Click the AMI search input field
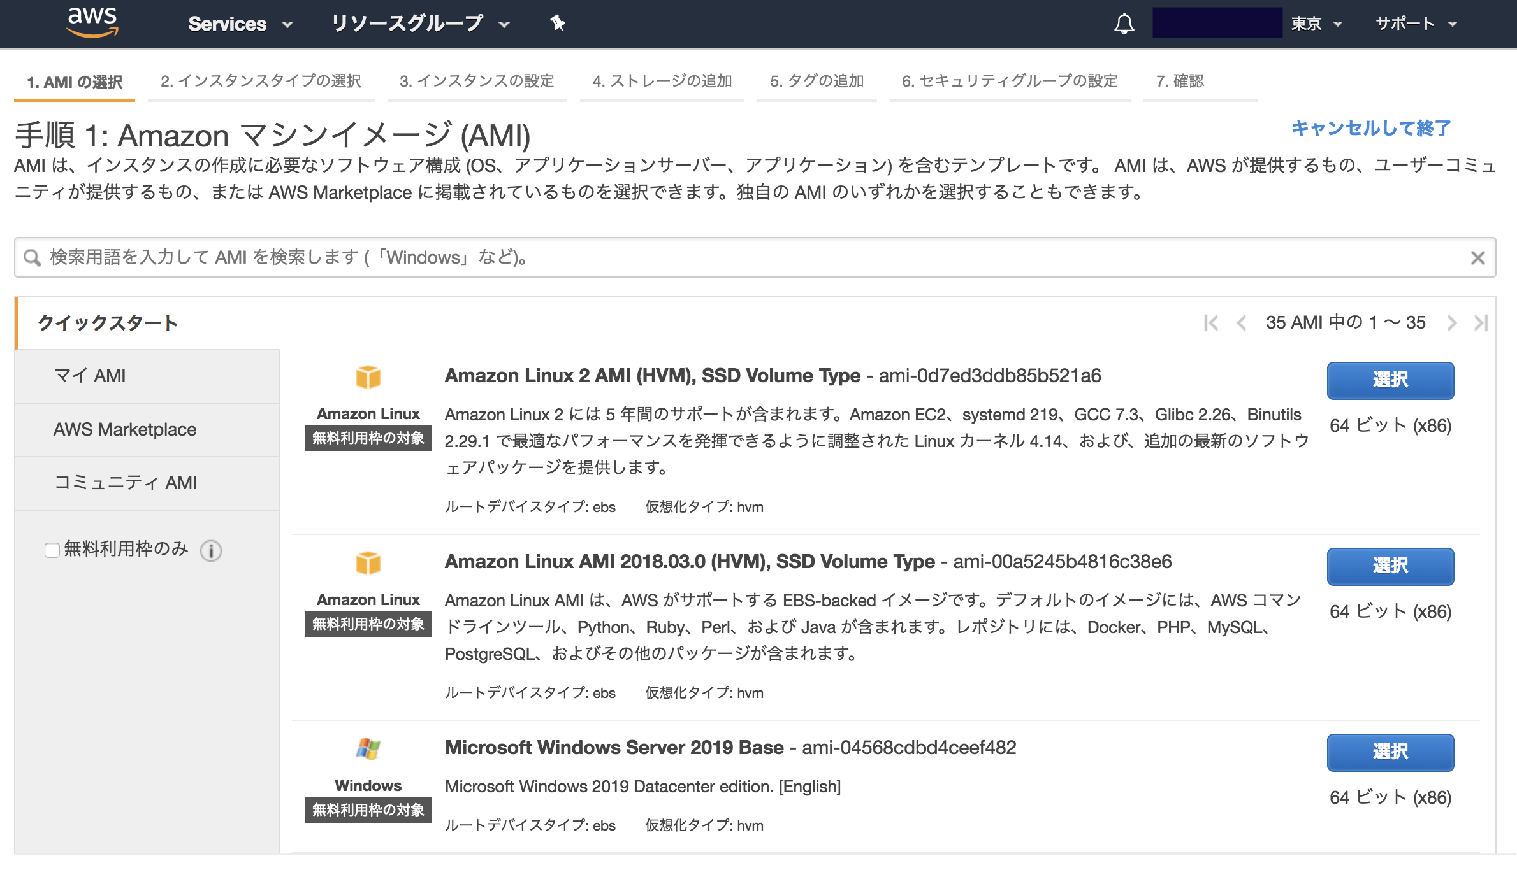The width and height of the screenshot is (1517, 870). (x=755, y=257)
